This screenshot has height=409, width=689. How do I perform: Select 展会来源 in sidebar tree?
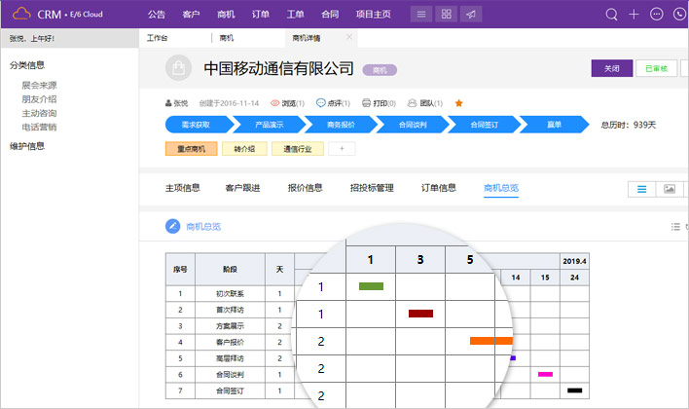(39, 85)
